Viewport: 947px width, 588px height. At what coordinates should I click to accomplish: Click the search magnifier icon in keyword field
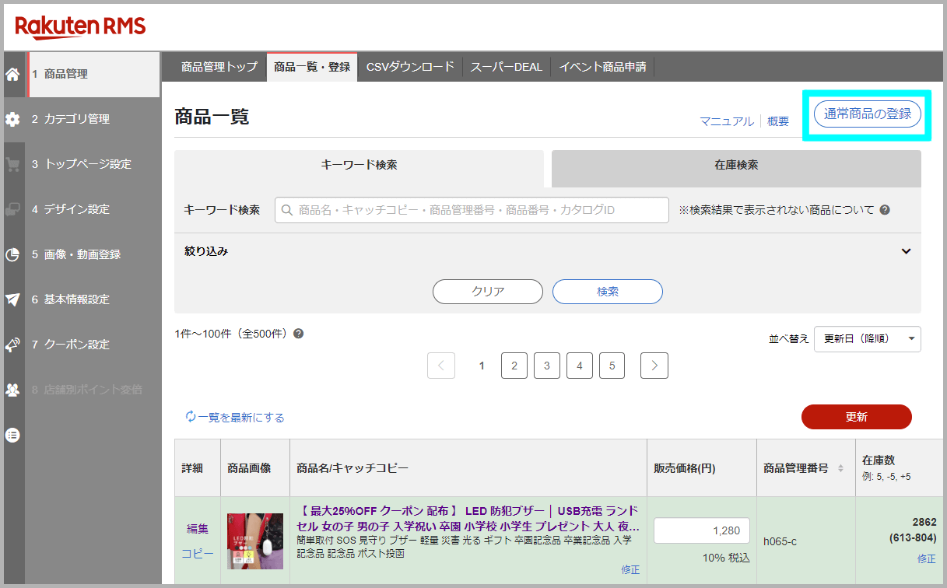287,210
